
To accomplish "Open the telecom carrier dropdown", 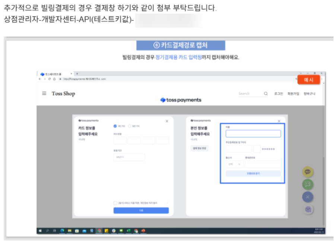I will pos(234,164).
